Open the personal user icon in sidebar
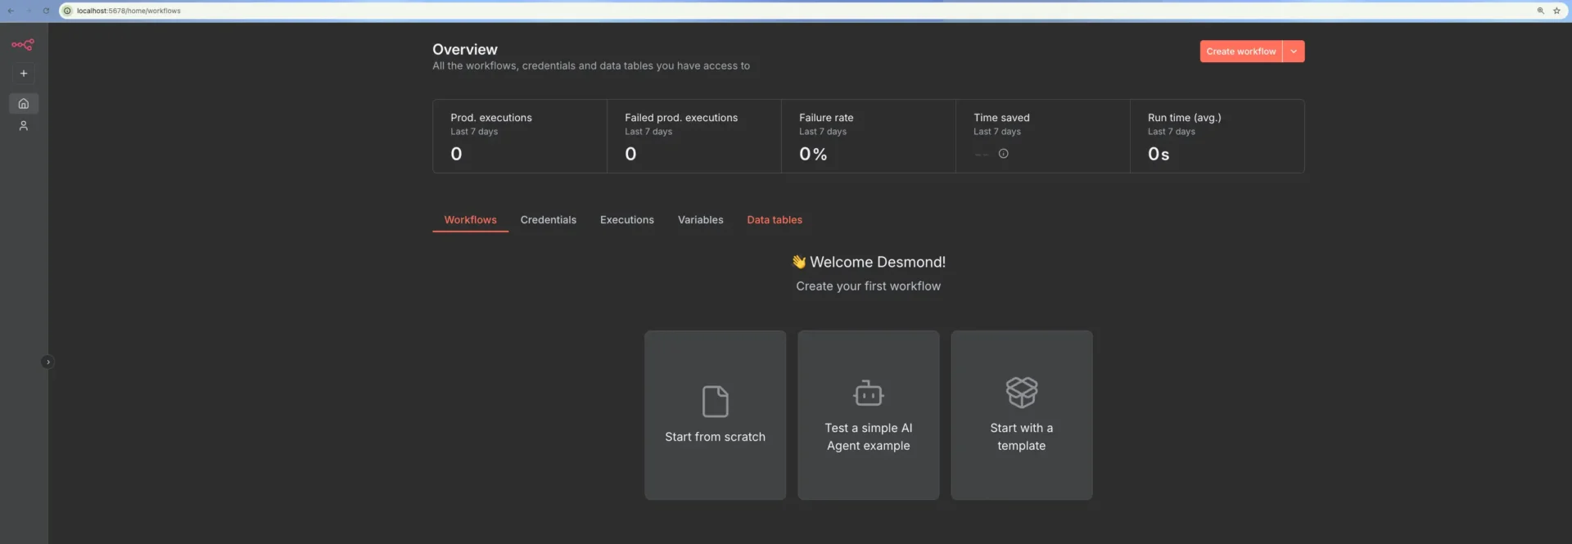The image size is (1572, 544). pos(24,126)
